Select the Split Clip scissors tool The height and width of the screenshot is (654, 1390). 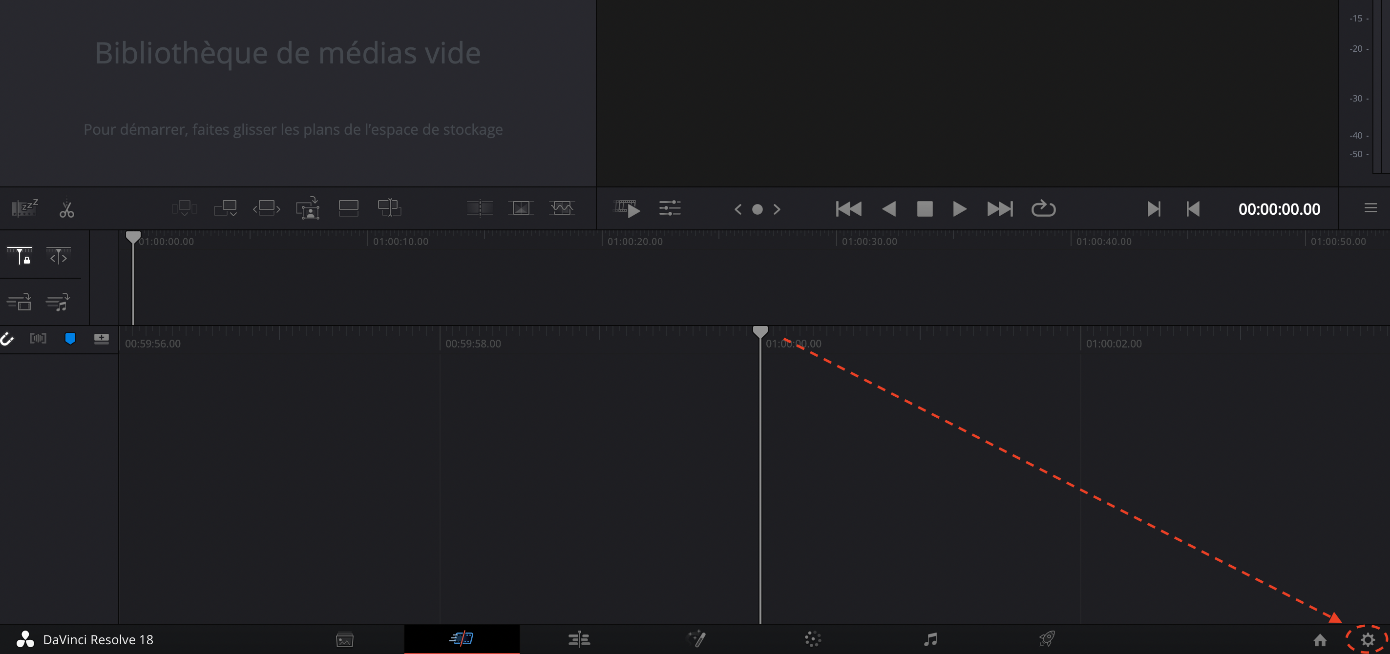(x=67, y=209)
